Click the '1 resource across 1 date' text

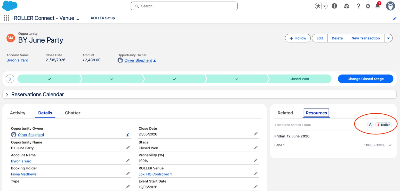coord(292,125)
